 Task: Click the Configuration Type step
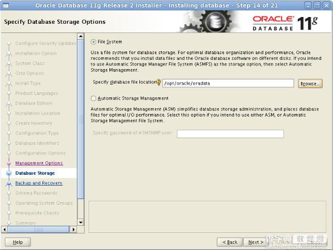[37, 133]
